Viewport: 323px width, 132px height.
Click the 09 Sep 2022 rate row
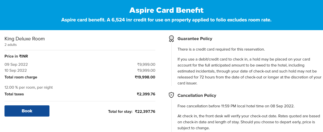(x=80, y=65)
